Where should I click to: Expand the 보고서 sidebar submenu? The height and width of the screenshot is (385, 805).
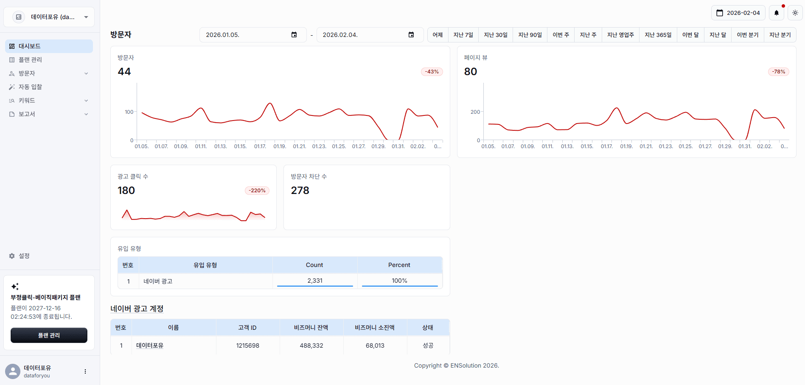86,114
